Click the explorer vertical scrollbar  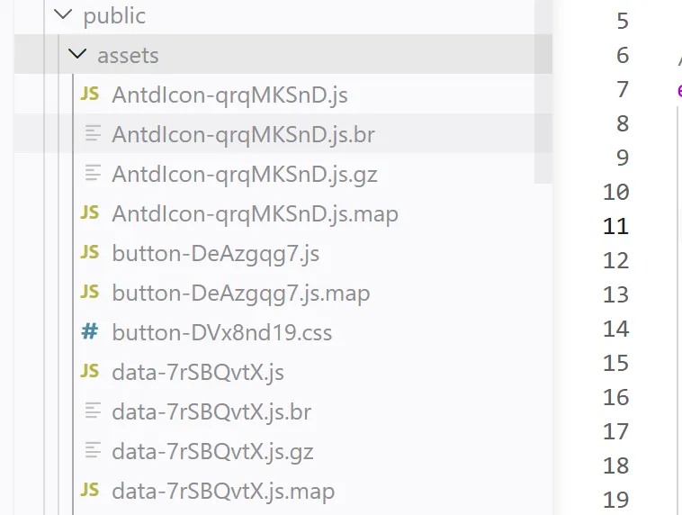(x=543, y=90)
